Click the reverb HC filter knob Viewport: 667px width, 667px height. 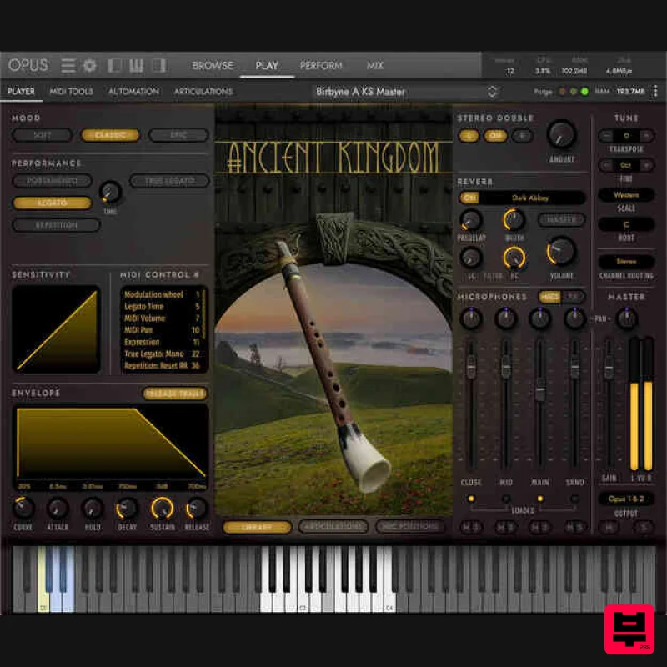click(x=514, y=258)
